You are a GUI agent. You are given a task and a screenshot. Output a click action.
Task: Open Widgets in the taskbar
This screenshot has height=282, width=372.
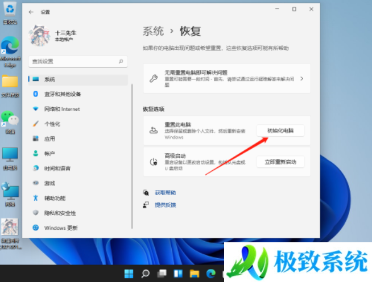pyautogui.click(x=178, y=273)
